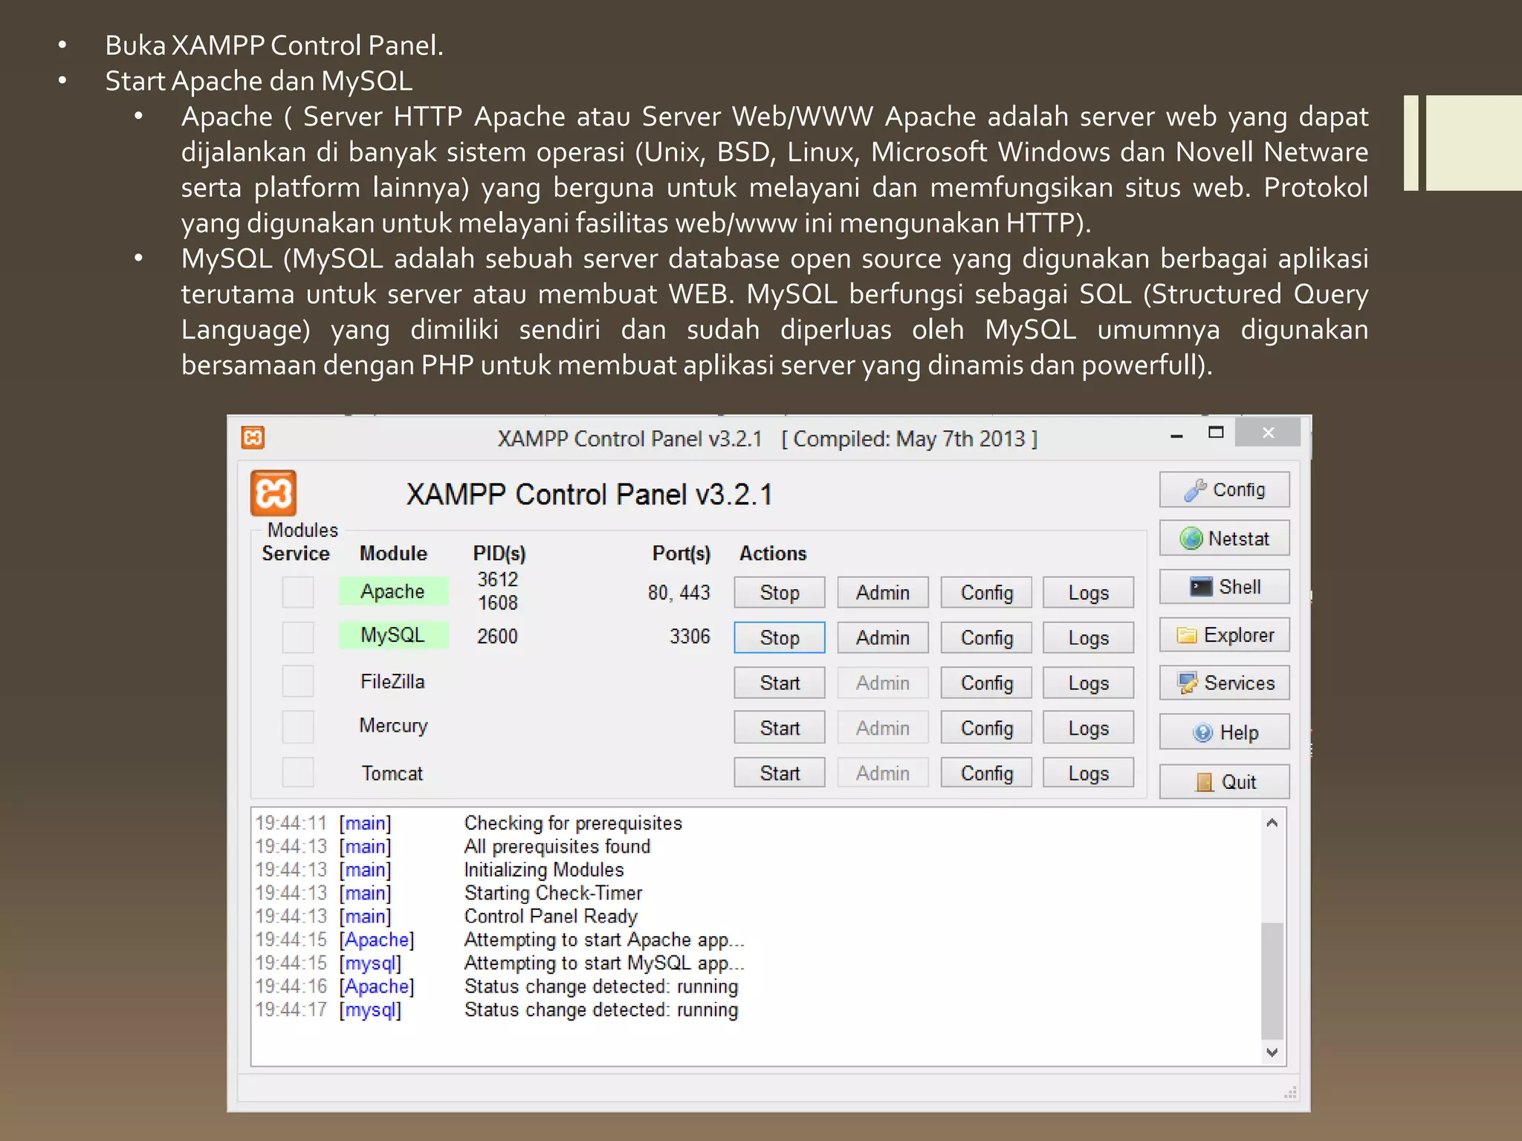The height and width of the screenshot is (1141, 1522).
Task: Click the log scrollbar thumb
Action: (x=1272, y=981)
